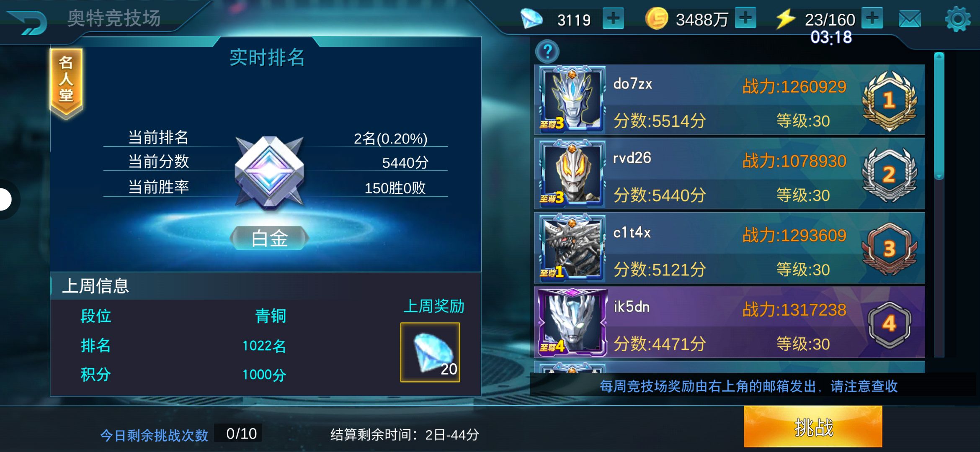Select the highlighted ik5dn ranking row
980x452 pixels.
point(729,322)
